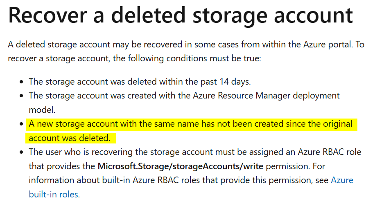This screenshot has width=375, height=206.
Task: Click the bullet dot before the highlighted item
Action: [x=21, y=124]
